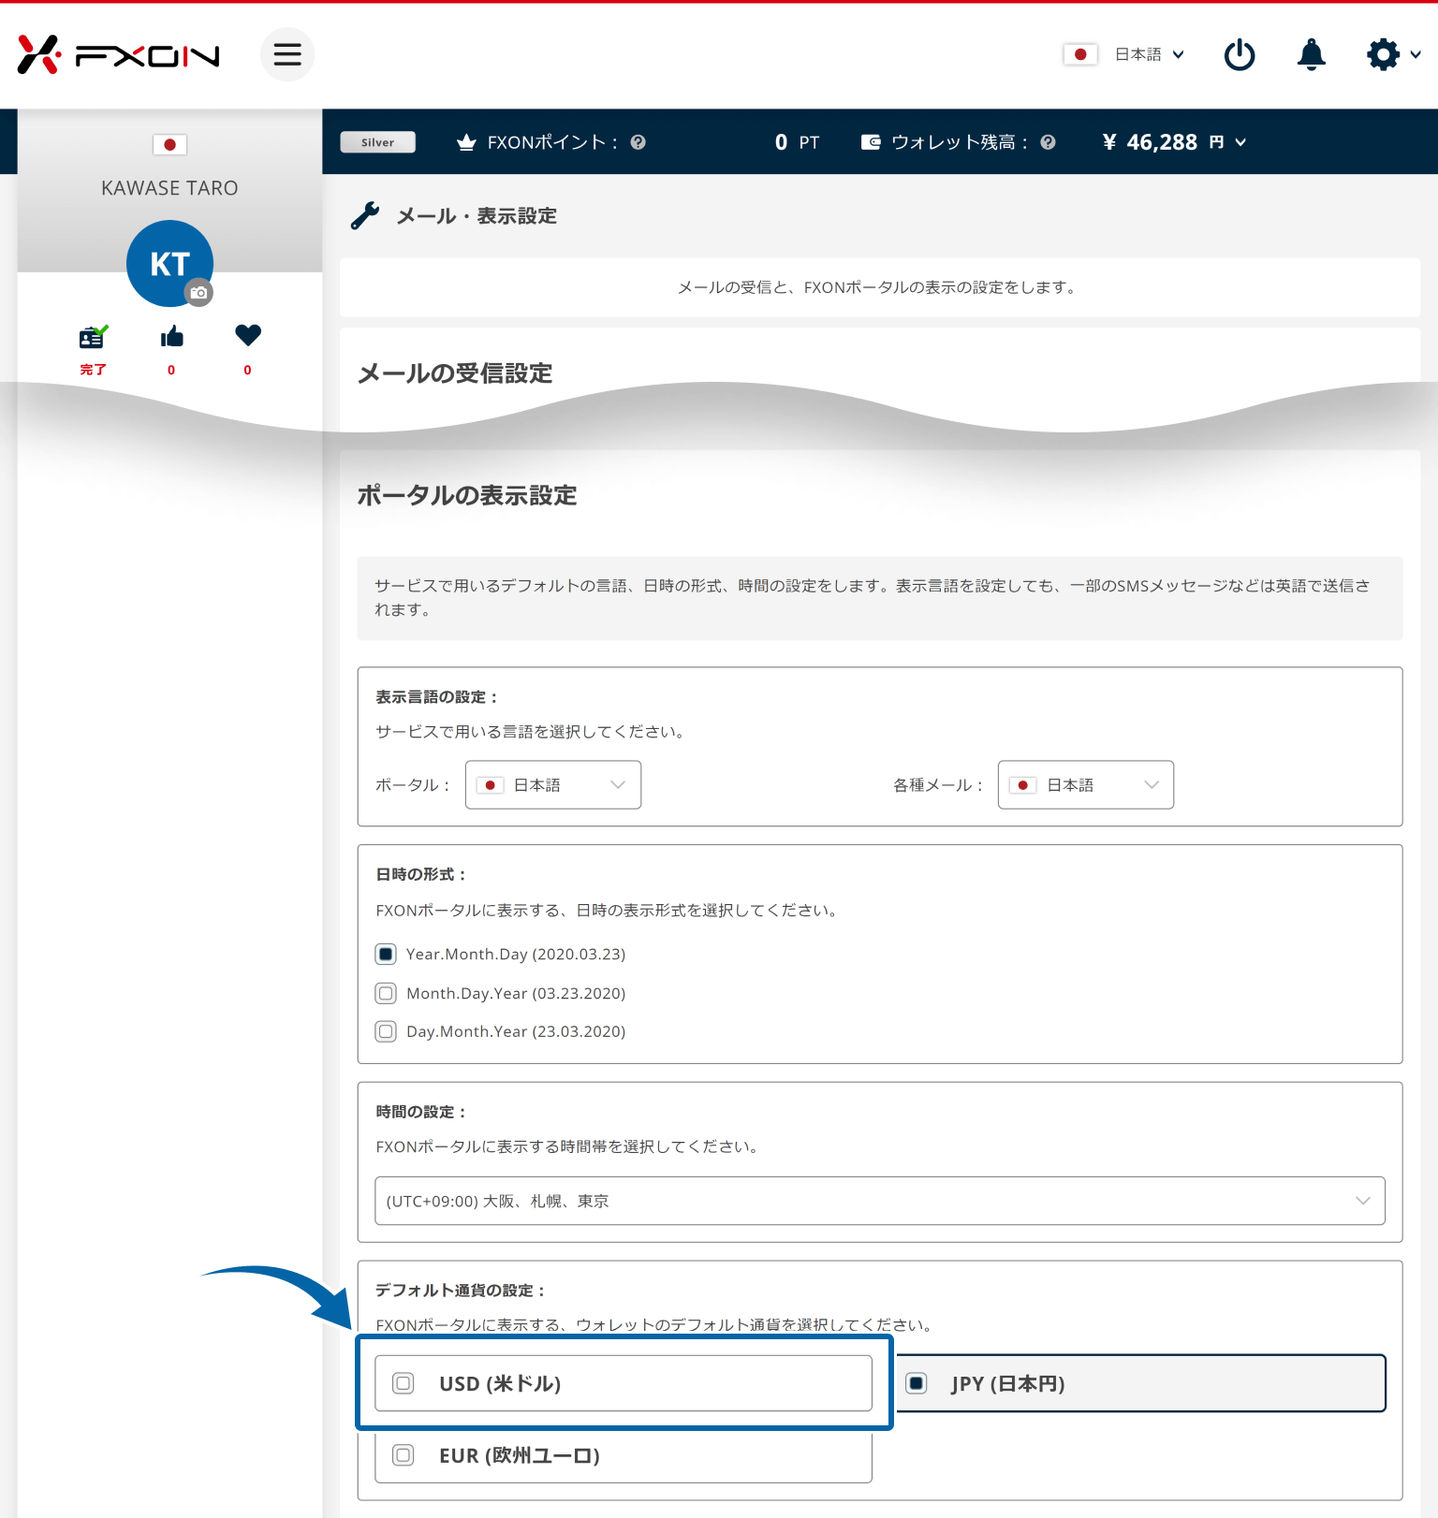Click help icon next to ウォレット残高
This screenshot has height=1518, width=1438.
point(1049,142)
